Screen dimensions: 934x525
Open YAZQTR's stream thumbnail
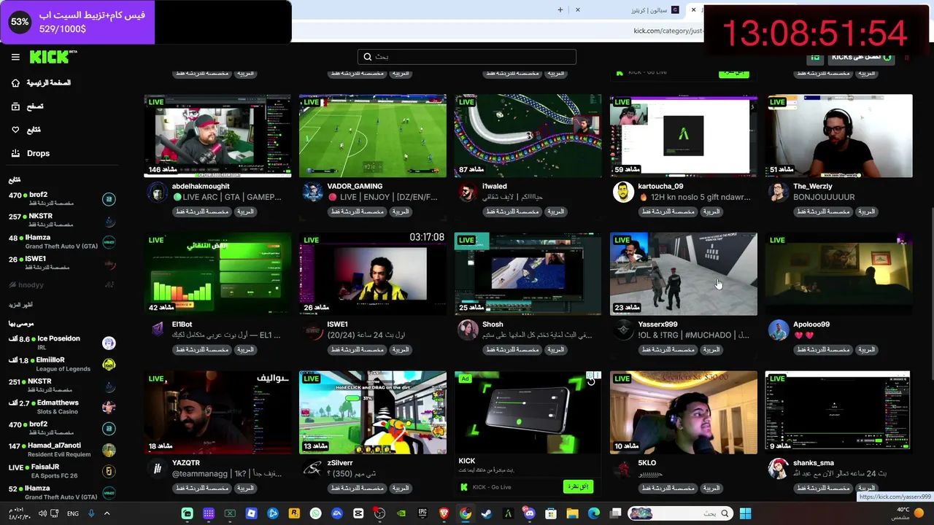click(x=217, y=413)
